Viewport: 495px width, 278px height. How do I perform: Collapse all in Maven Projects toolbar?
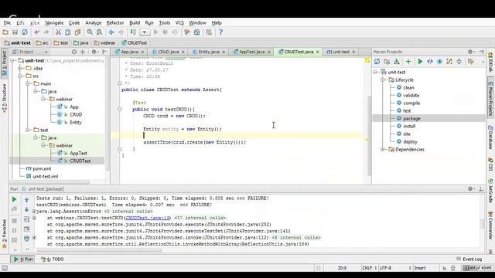click(459, 62)
